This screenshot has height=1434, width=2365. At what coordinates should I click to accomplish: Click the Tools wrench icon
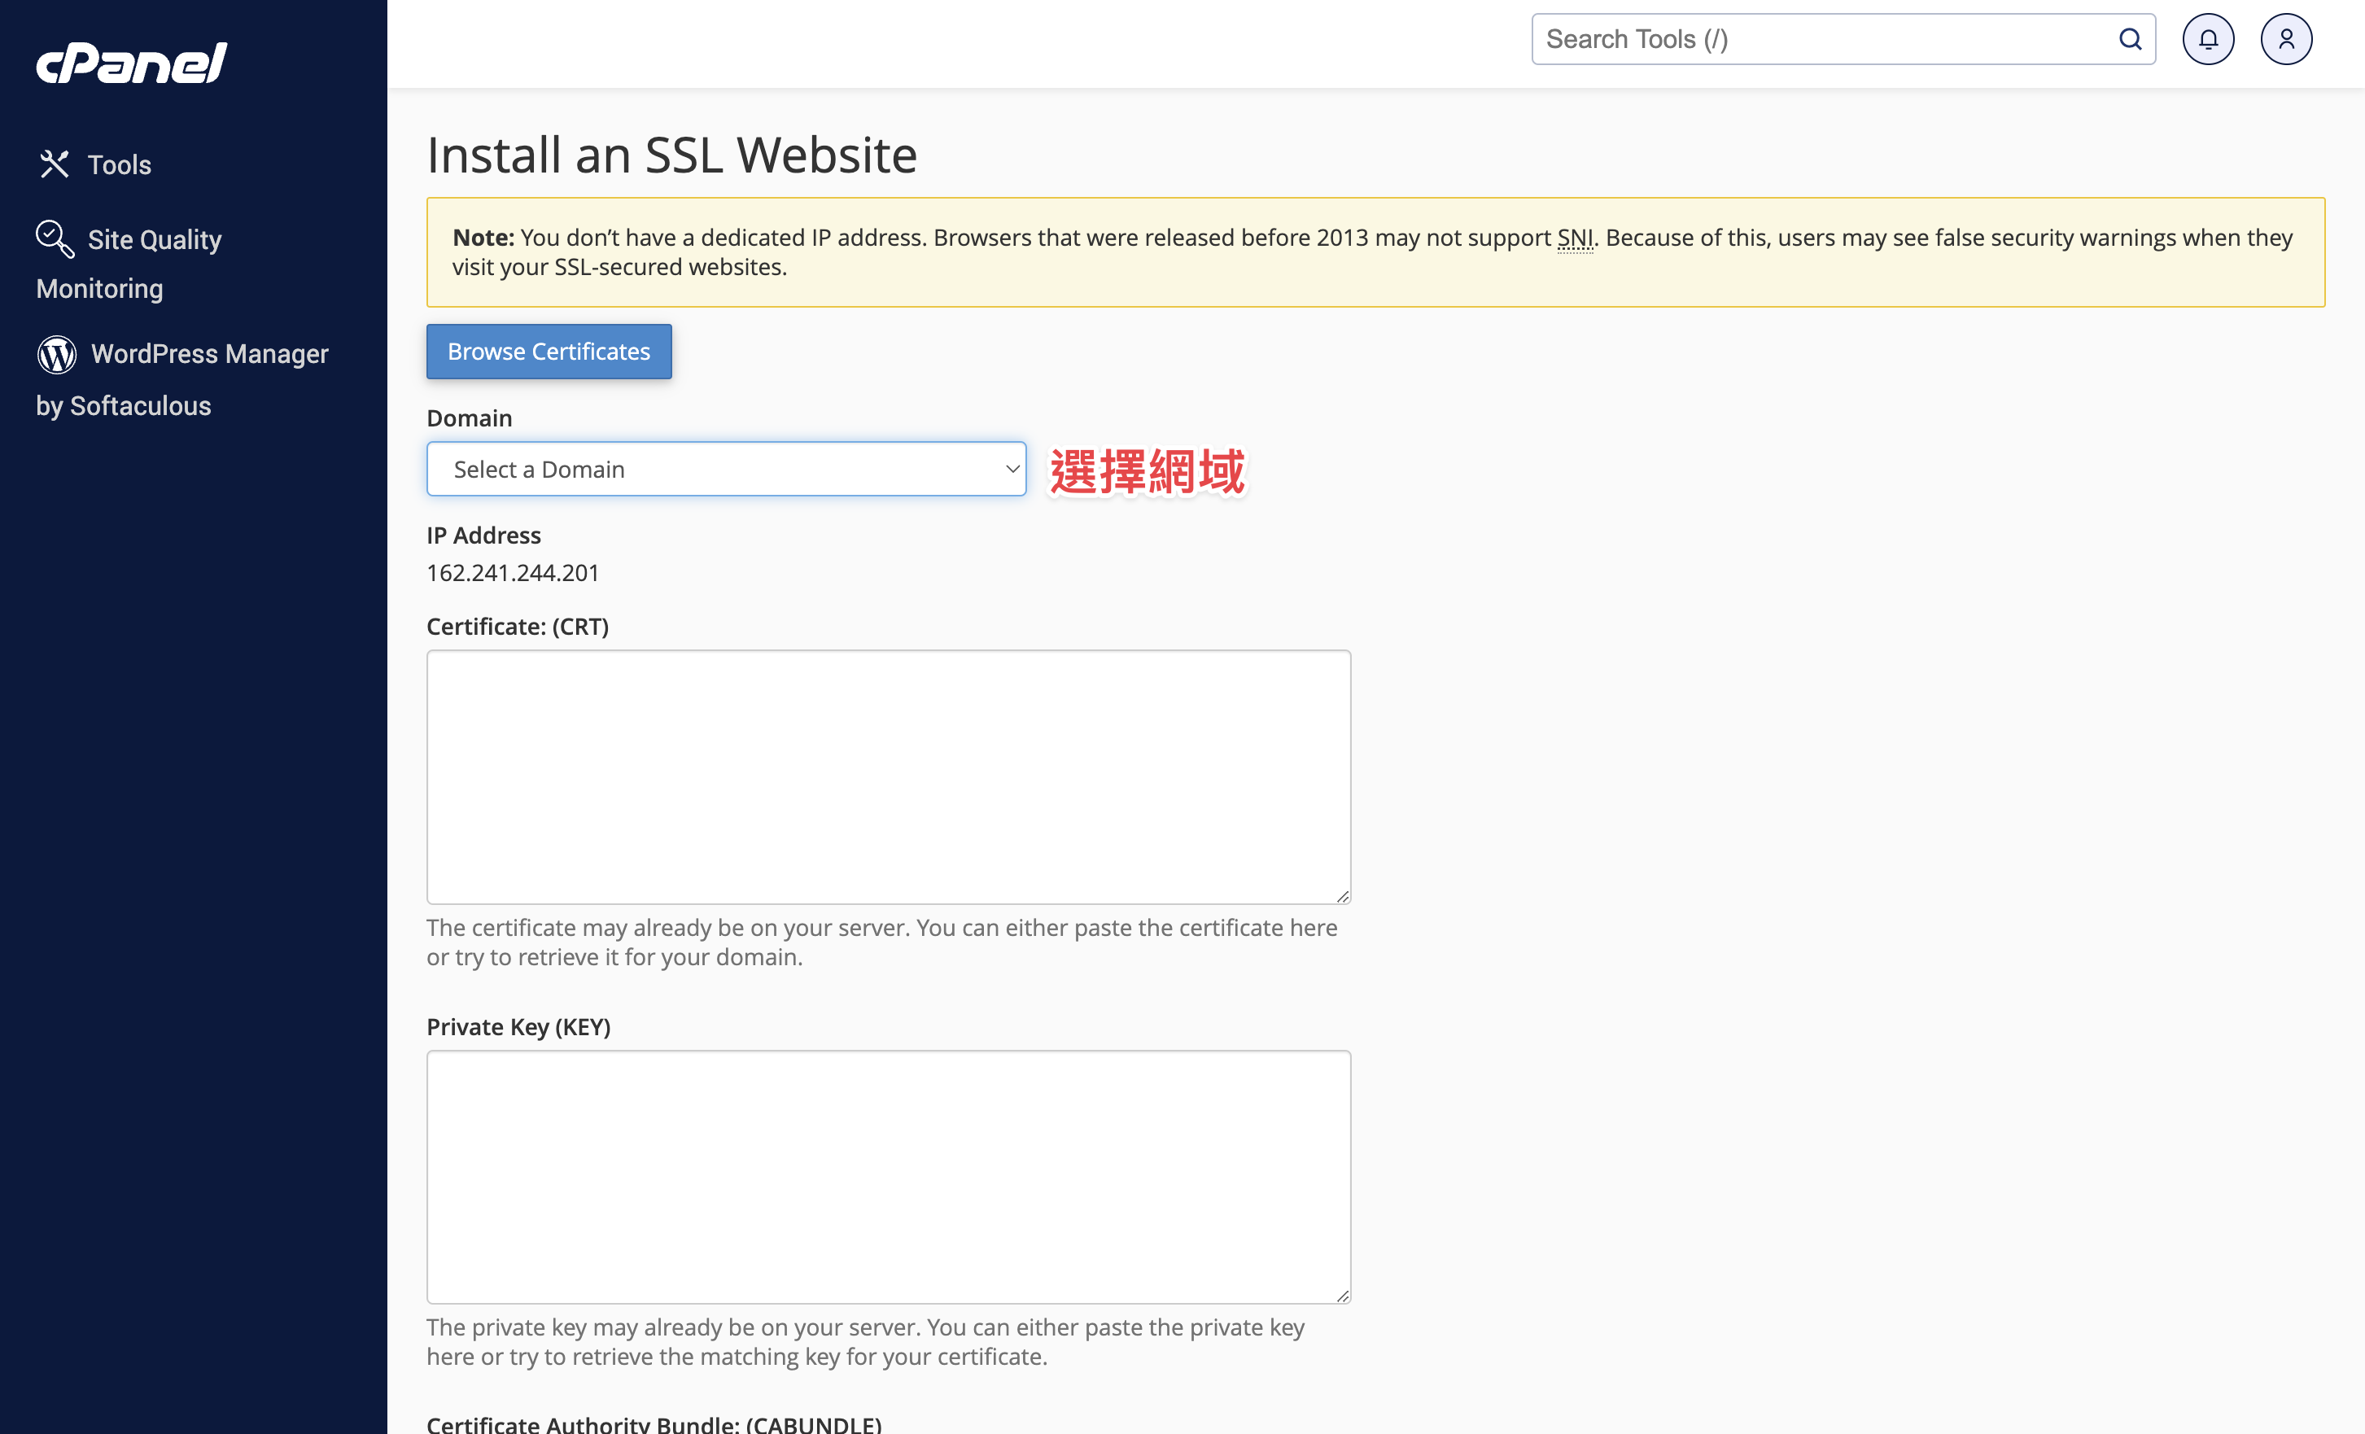55,164
